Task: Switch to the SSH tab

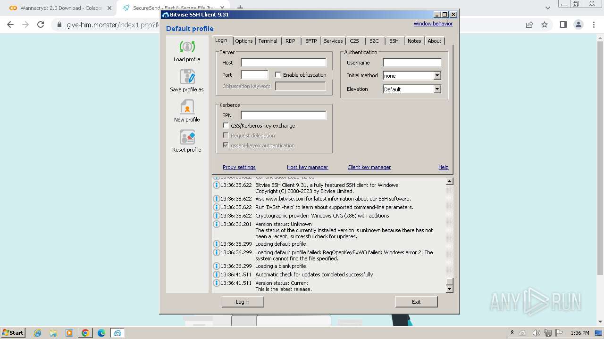Action: [x=394, y=41]
